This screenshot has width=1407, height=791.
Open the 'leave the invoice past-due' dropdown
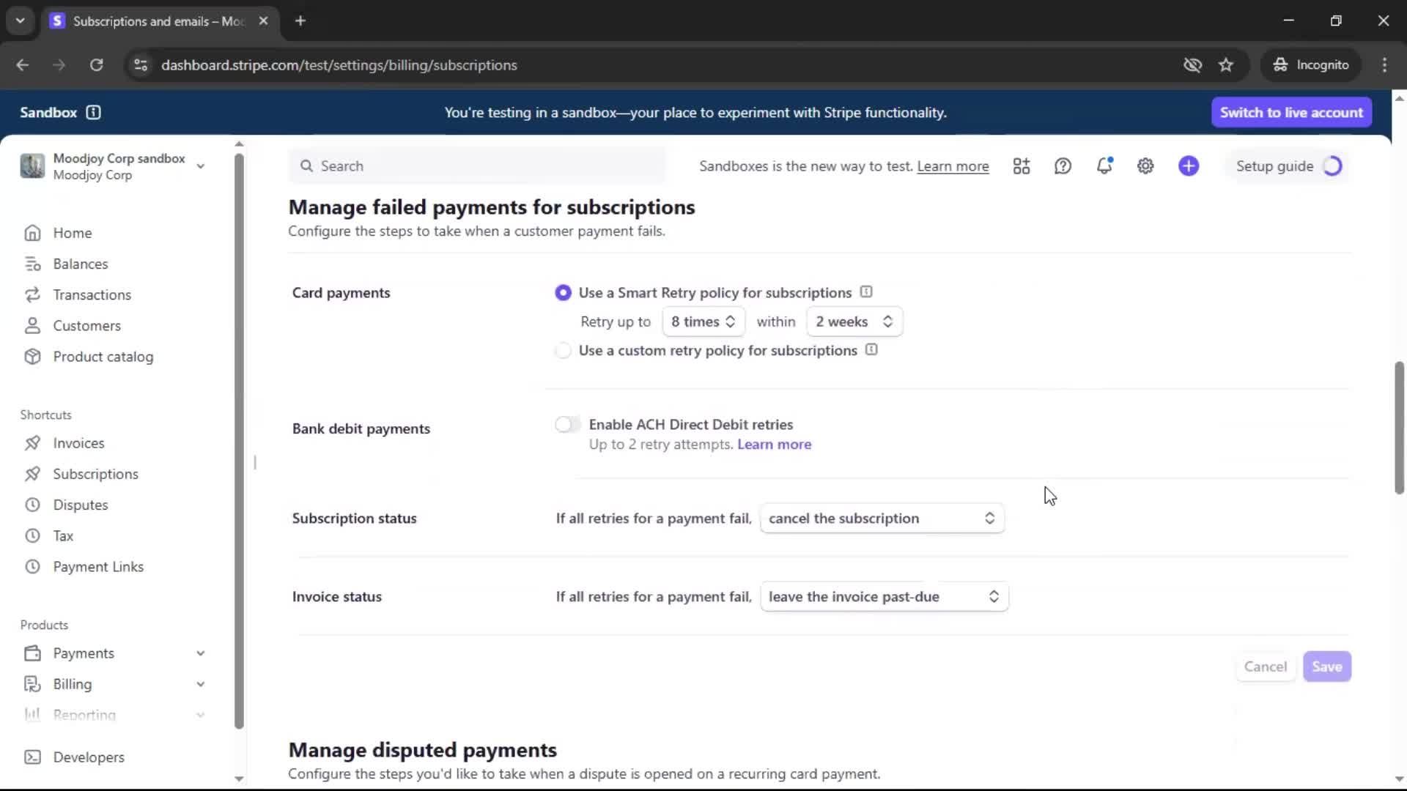tap(884, 597)
